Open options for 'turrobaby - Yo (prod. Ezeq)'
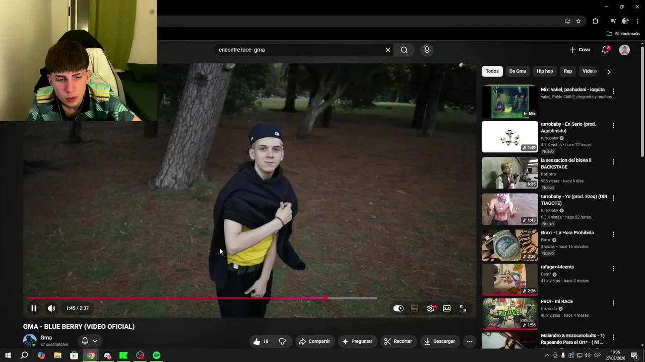The image size is (645, 362). coord(613,198)
